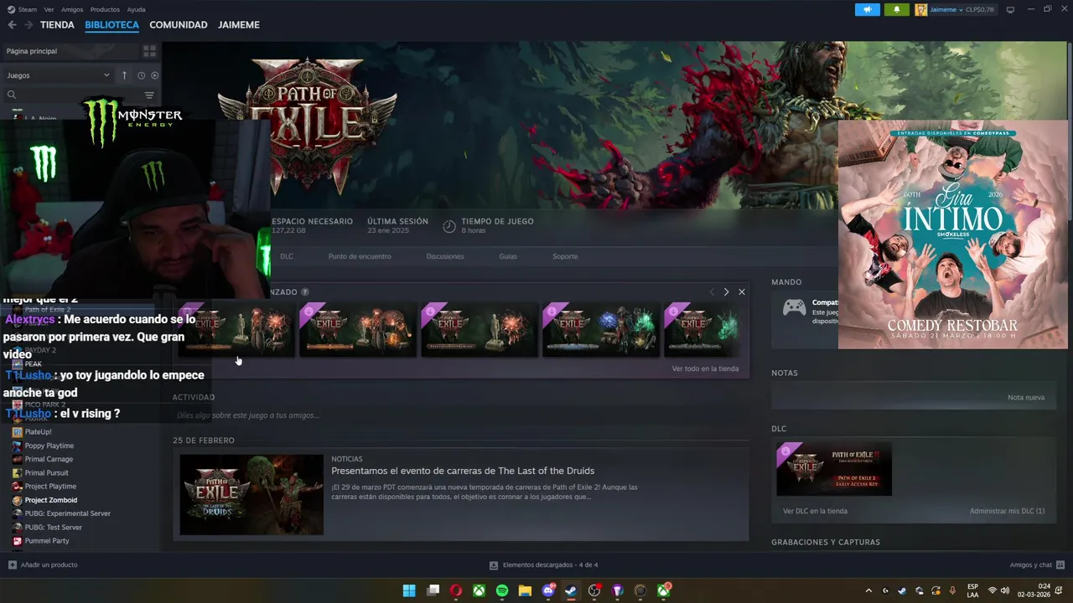The image size is (1073, 603).
Task: Go forward with the right arrow
Action: (29, 25)
